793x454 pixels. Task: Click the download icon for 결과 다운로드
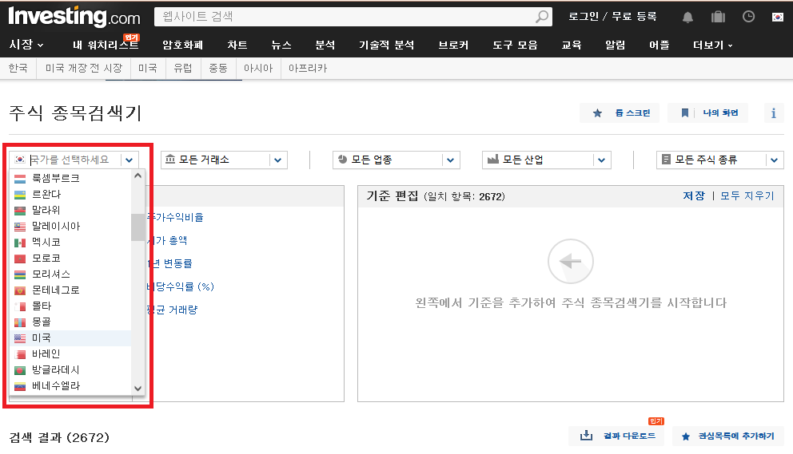(x=586, y=435)
